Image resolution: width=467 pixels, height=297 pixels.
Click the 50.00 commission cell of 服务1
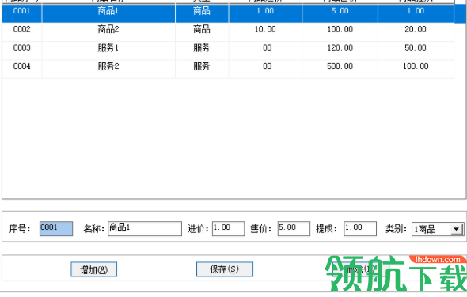(x=416, y=51)
